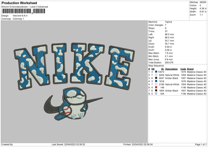
Task: Click the blue swatch in stop 1
Action: pos(156,72)
